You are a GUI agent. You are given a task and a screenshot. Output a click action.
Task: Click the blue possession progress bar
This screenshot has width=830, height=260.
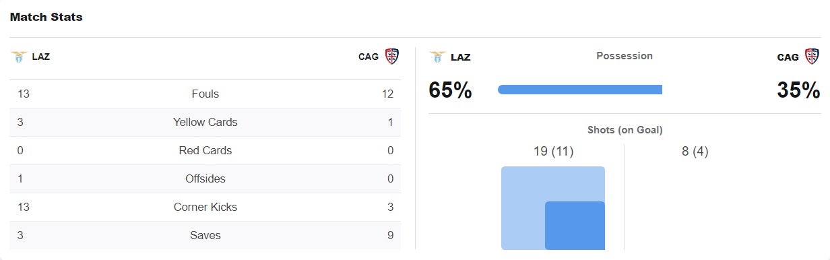(580, 90)
